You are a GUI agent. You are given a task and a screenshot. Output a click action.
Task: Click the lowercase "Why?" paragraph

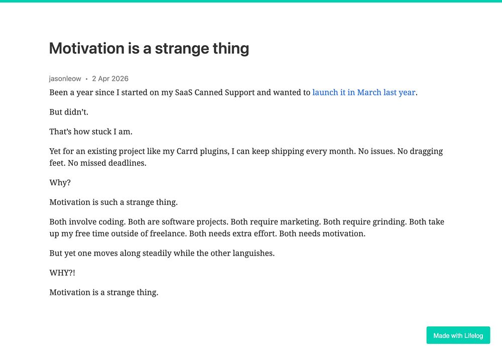(60, 183)
